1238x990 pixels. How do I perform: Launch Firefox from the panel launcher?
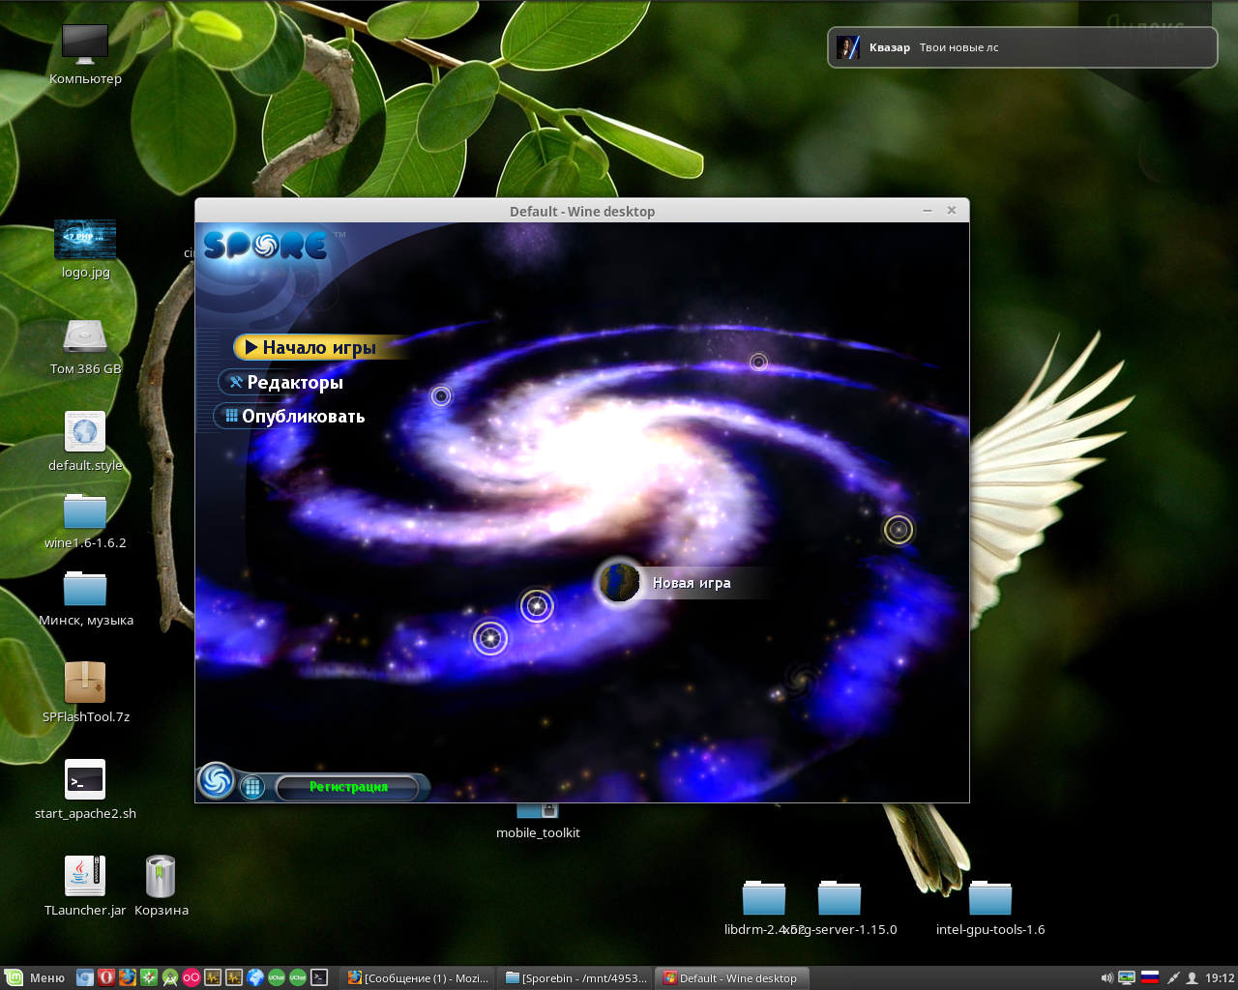128,977
